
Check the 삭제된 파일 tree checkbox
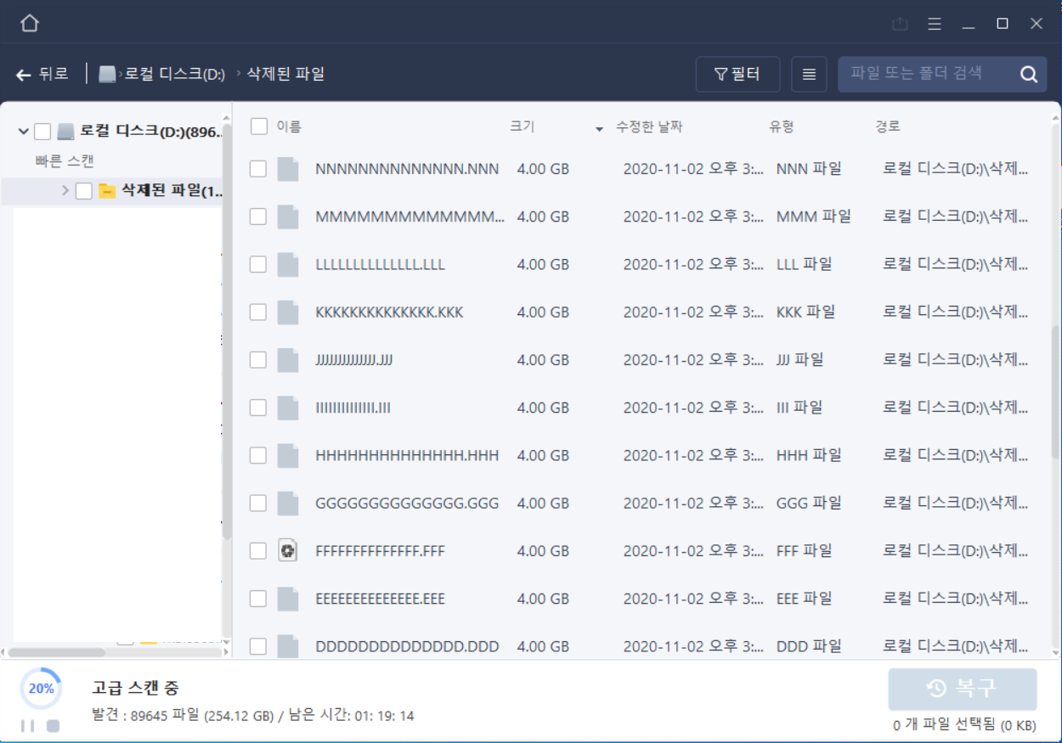coord(83,191)
